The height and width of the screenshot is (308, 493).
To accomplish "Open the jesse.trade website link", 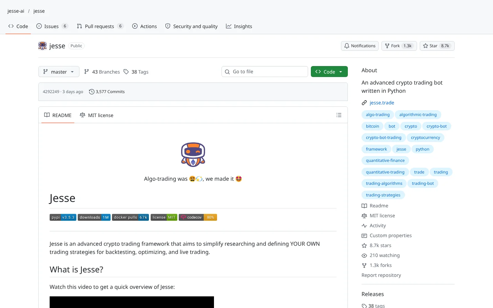I will (382, 103).
